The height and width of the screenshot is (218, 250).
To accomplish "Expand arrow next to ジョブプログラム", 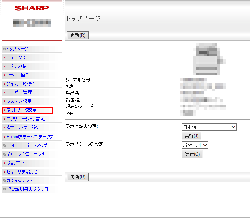I will coord(4,84).
